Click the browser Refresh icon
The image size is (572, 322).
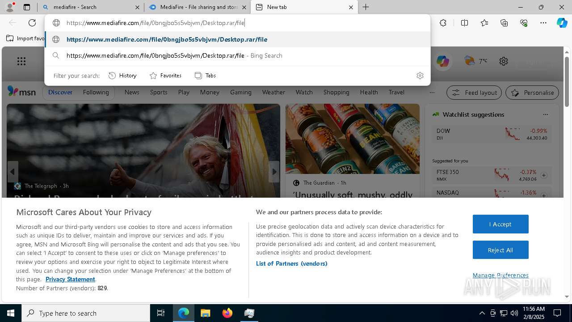(x=32, y=23)
